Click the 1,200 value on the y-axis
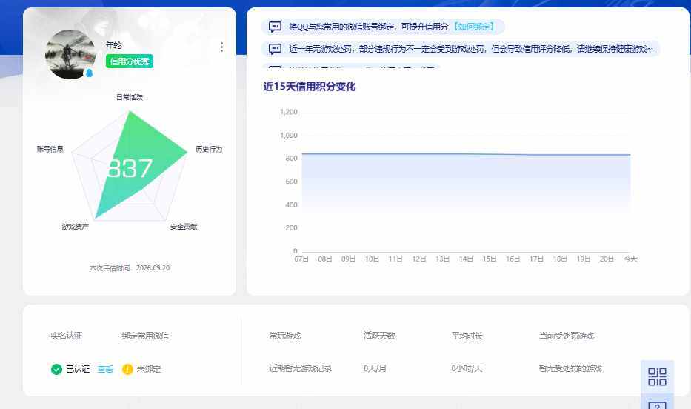 pos(289,112)
